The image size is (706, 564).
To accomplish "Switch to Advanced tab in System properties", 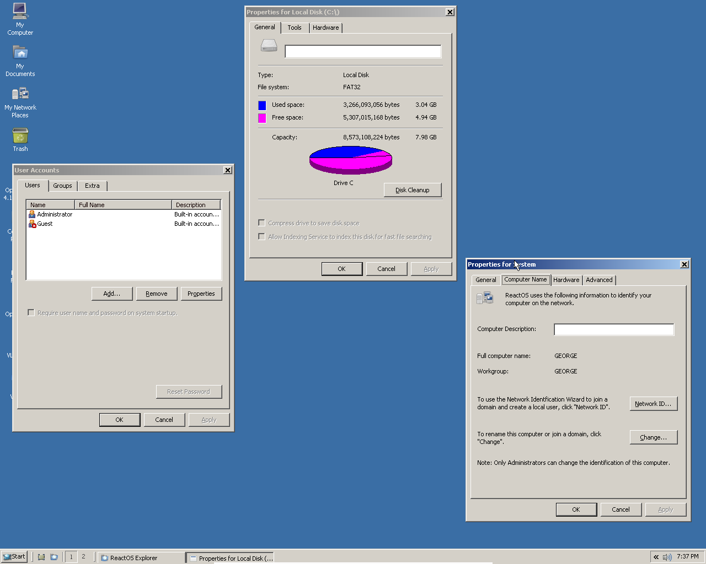I will (599, 280).
